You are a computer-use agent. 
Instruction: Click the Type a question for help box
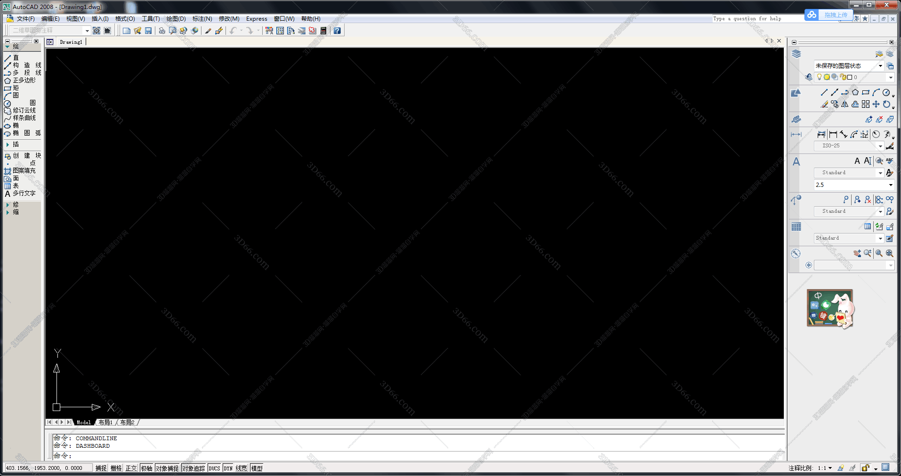758,19
